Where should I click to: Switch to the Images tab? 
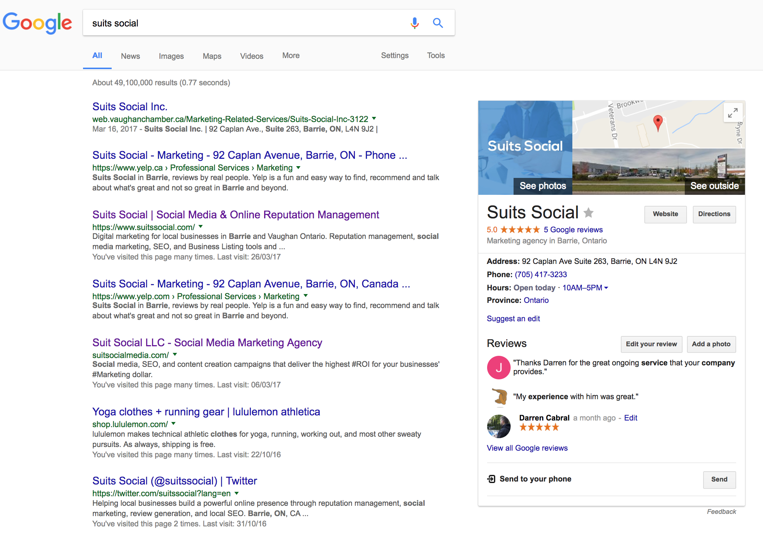pyautogui.click(x=171, y=56)
